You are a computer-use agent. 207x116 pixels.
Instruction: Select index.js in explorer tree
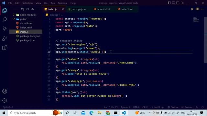(26, 32)
